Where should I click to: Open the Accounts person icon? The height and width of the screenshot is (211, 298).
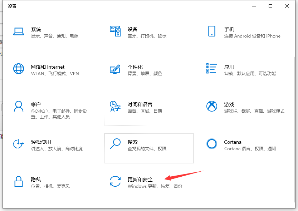pos(19,106)
